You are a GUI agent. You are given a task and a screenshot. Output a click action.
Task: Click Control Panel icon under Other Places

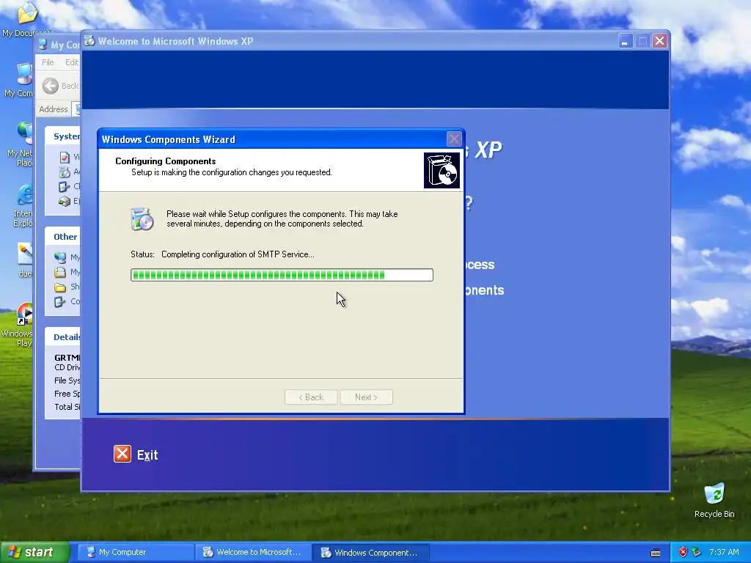tap(60, 301)
